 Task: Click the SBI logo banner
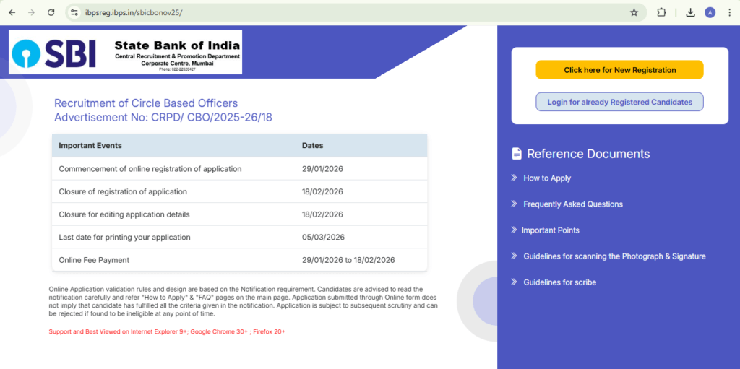tap(125, 52)
